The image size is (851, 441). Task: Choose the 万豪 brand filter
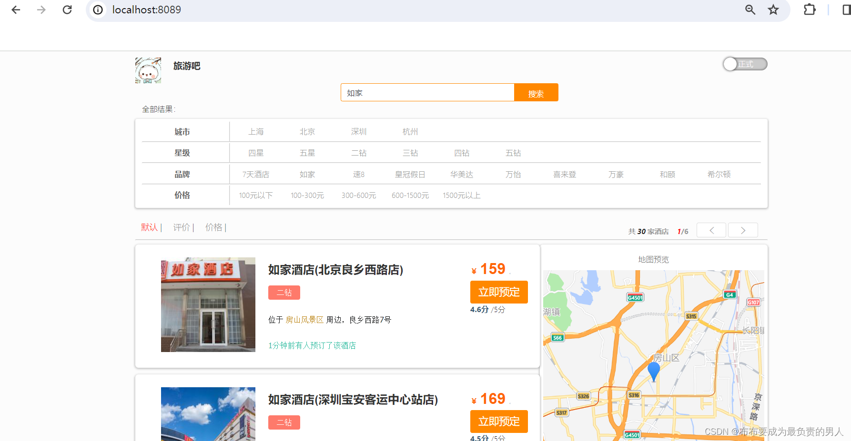[616, 175]
